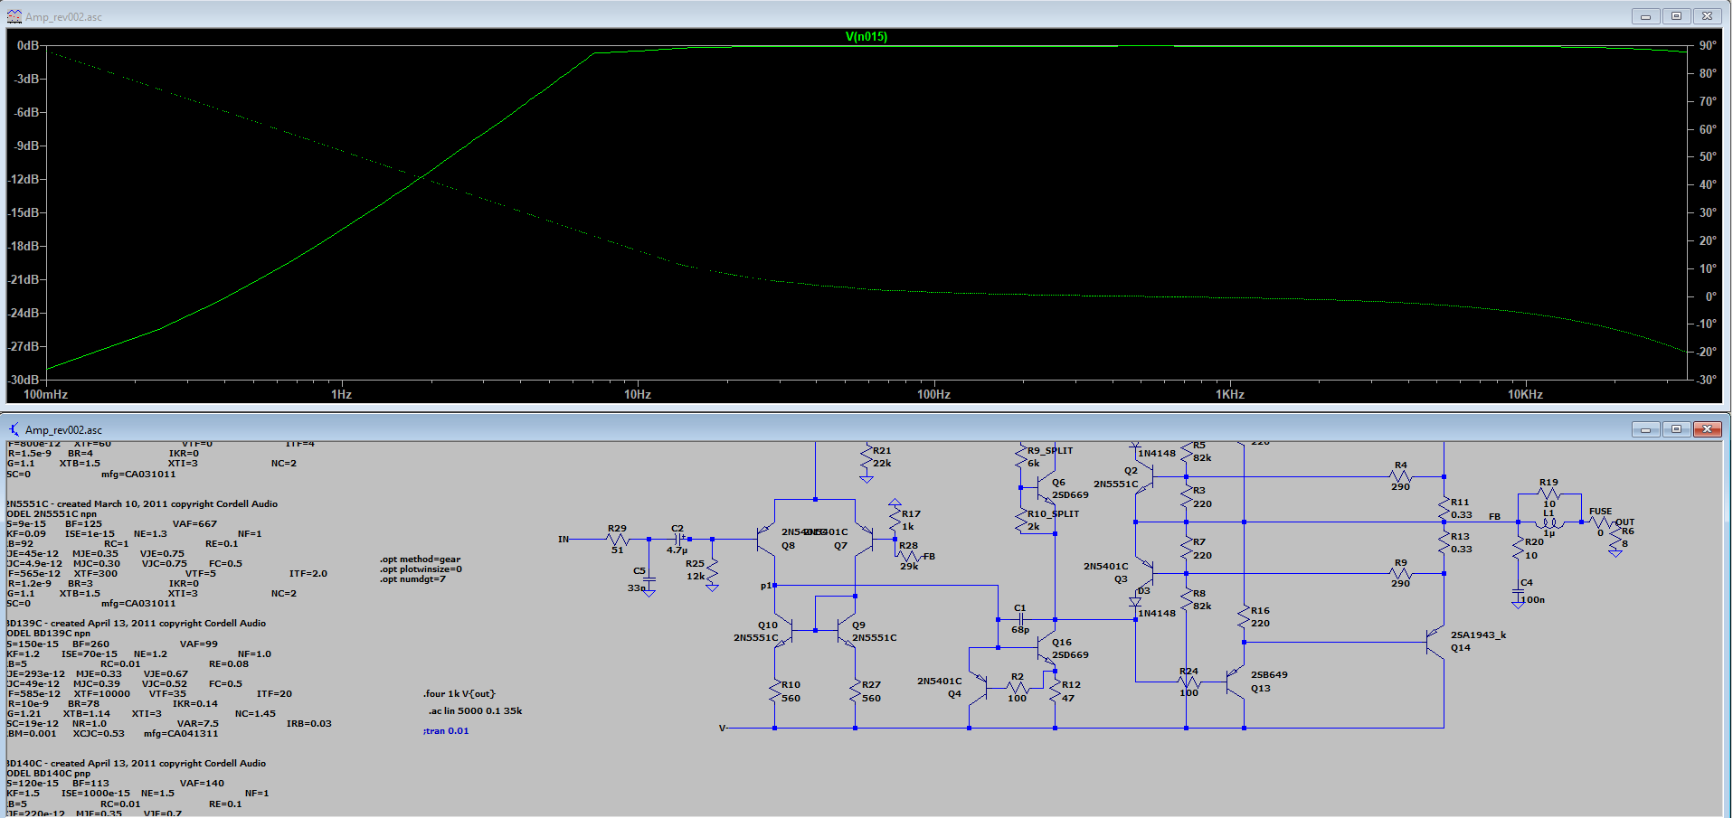Click the .four 1k V{out} directive
Screen dimensions: 1733x818
459,694
